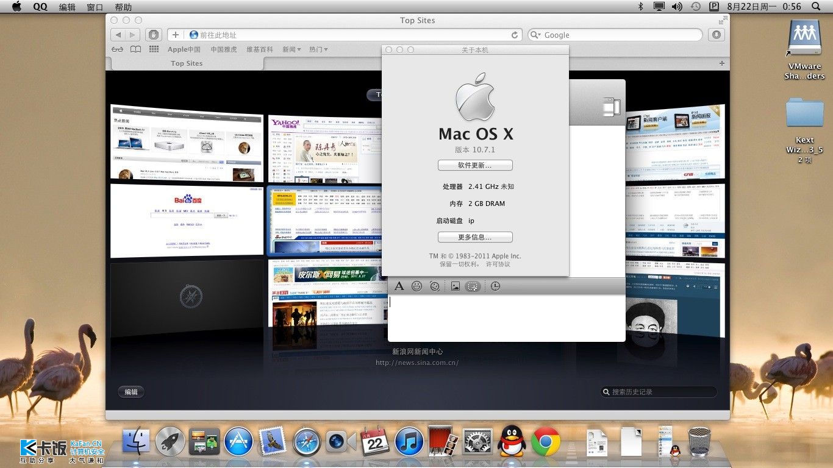Open a new tab with plus at tab bar end
The width and height of the screenshot is (833, 468).
(722, 63)
